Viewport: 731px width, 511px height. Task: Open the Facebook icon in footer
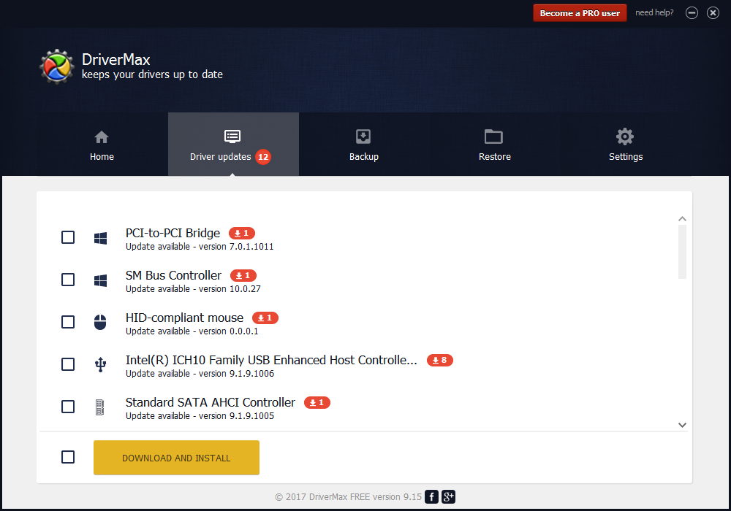pos(432,497)
